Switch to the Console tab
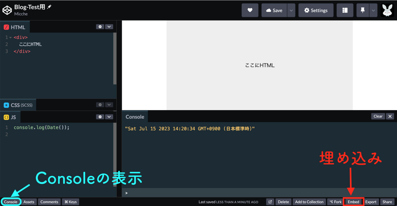This screenshot has height=206, width=397. [135, 117]
